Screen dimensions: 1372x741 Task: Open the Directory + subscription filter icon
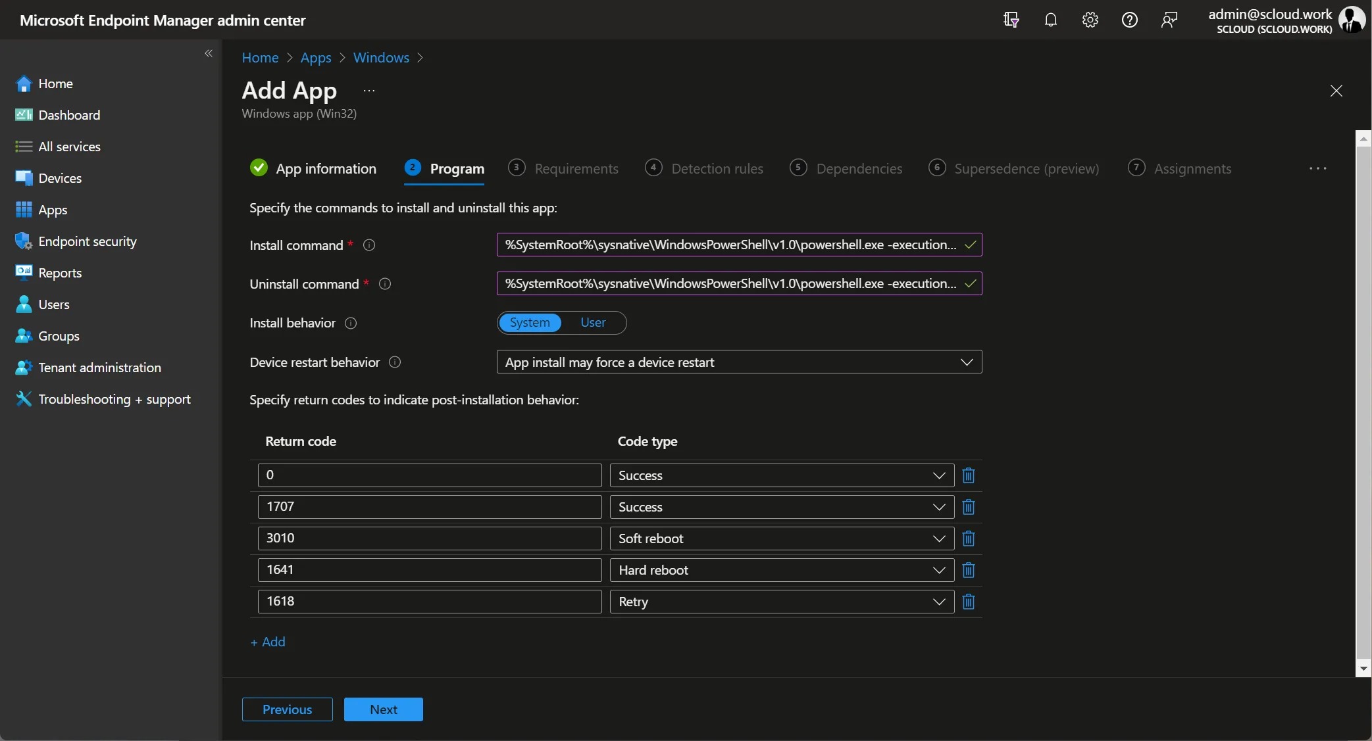1011,20
